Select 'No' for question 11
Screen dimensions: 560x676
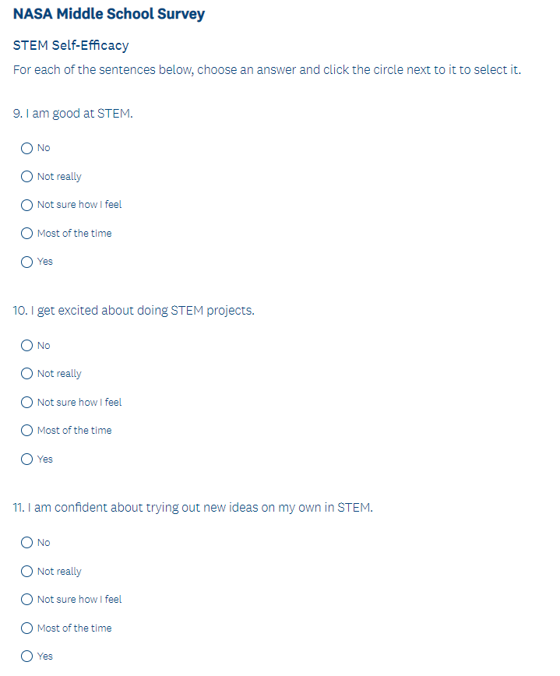click(27, 542)
